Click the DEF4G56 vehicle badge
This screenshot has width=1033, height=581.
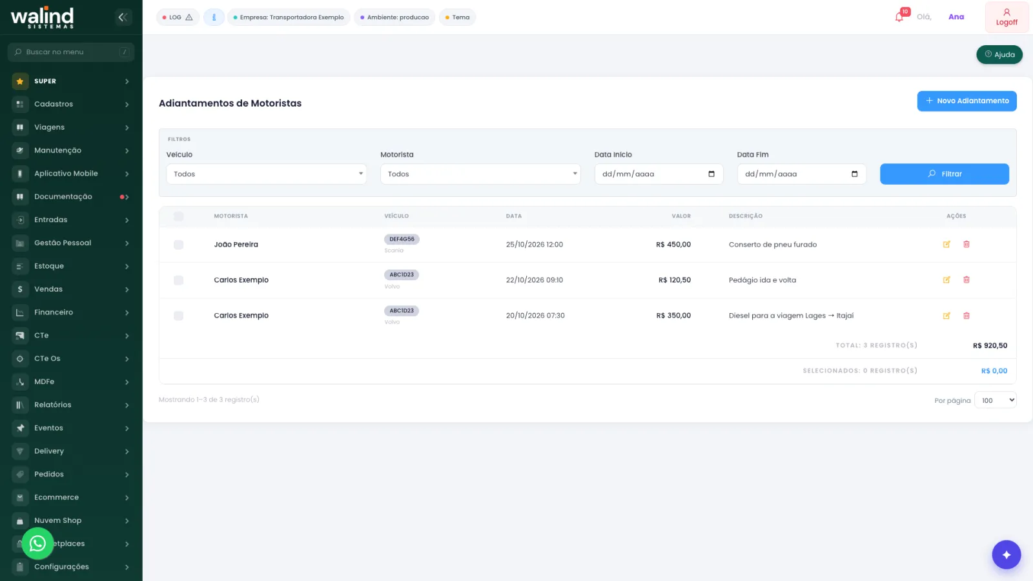click(402, 240)
